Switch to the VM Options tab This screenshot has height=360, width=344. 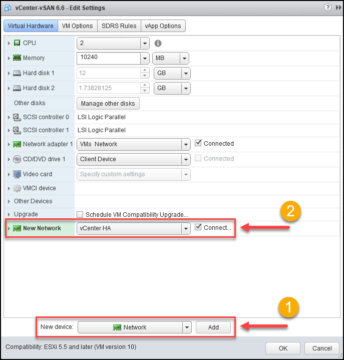coord(78,26)
